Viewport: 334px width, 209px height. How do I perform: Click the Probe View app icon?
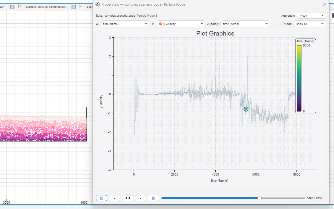[98, 4]
